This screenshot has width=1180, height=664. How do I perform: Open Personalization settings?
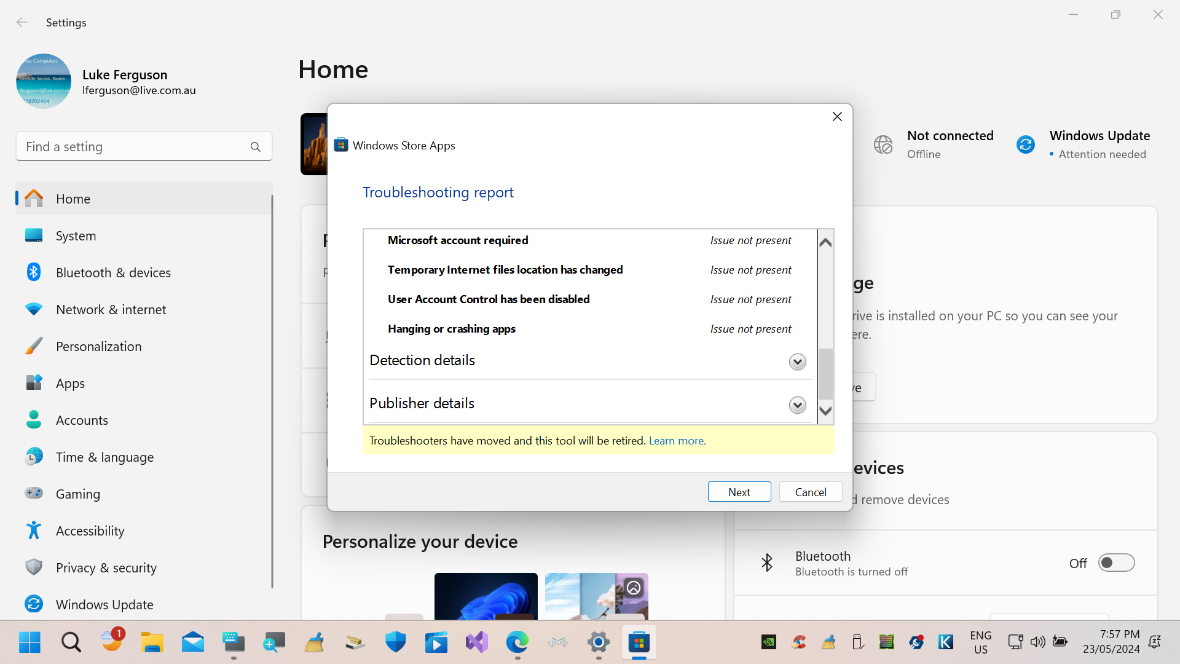tap(144, 346)
